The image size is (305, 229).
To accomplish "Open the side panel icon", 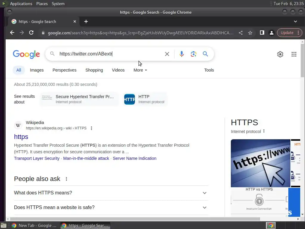I will [262, 33].
